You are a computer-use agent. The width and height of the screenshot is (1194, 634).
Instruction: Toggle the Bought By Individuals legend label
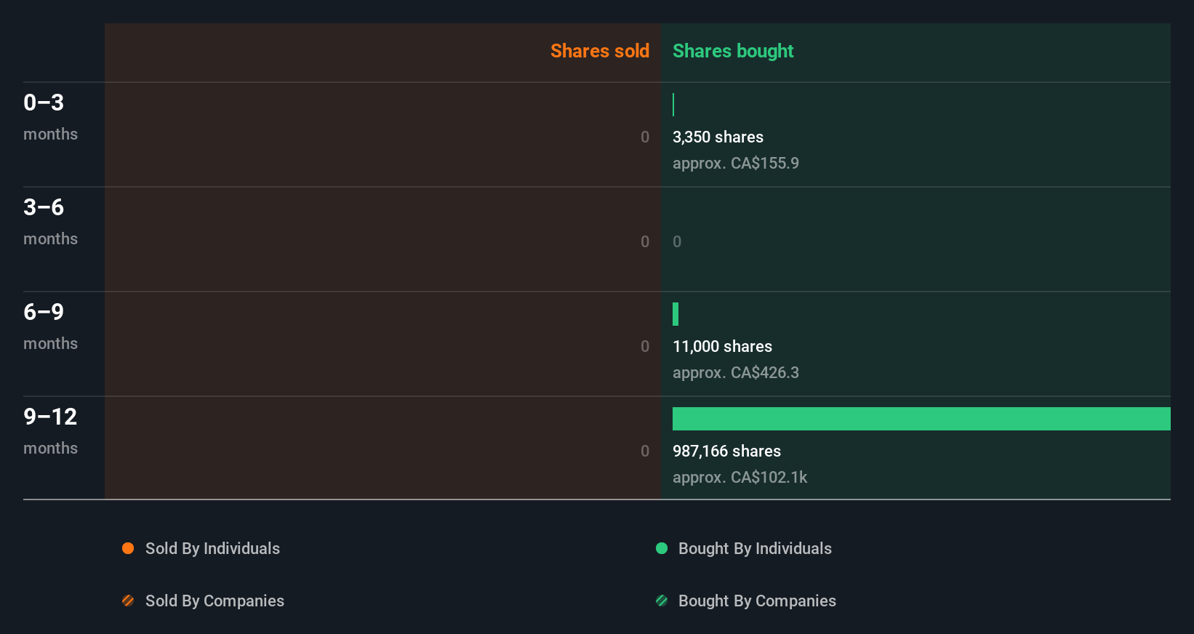(x=755, y=548)
